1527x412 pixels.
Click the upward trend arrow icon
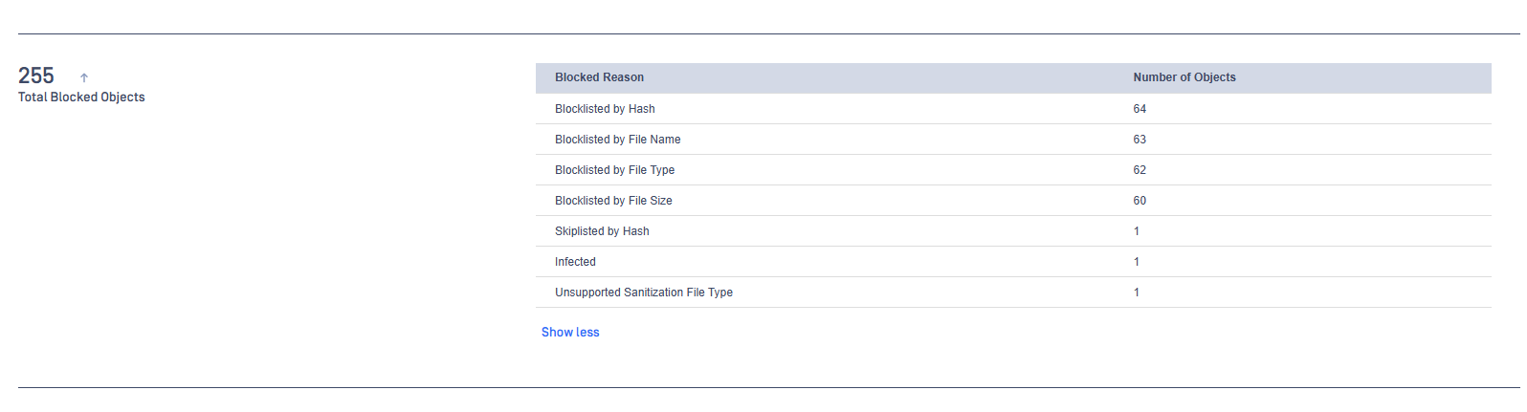click(x=84, y=77)
